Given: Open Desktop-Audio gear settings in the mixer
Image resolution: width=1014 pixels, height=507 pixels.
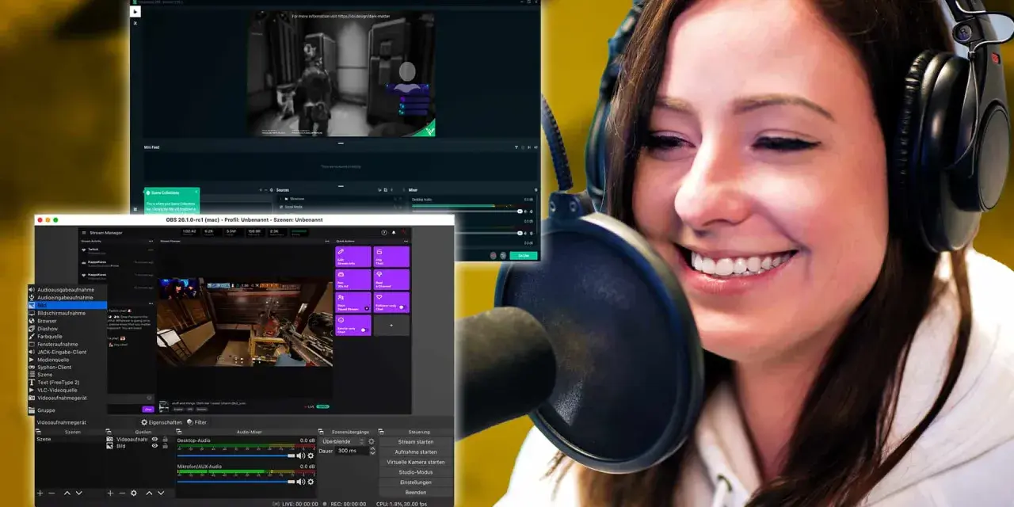Looking at the screenshot, I should (x=311, y=456).
